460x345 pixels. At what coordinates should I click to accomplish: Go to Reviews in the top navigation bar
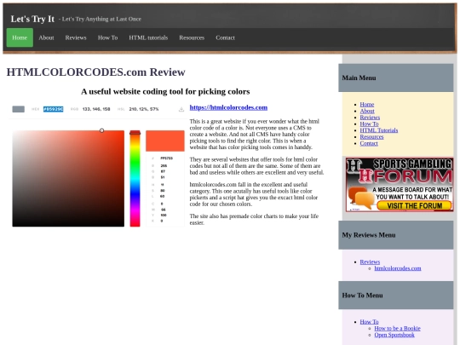point(76,37)
